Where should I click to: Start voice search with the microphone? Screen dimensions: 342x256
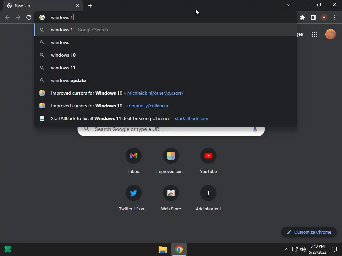click(255, 130)
